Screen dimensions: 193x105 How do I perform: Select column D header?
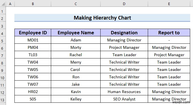coord(124,4)
